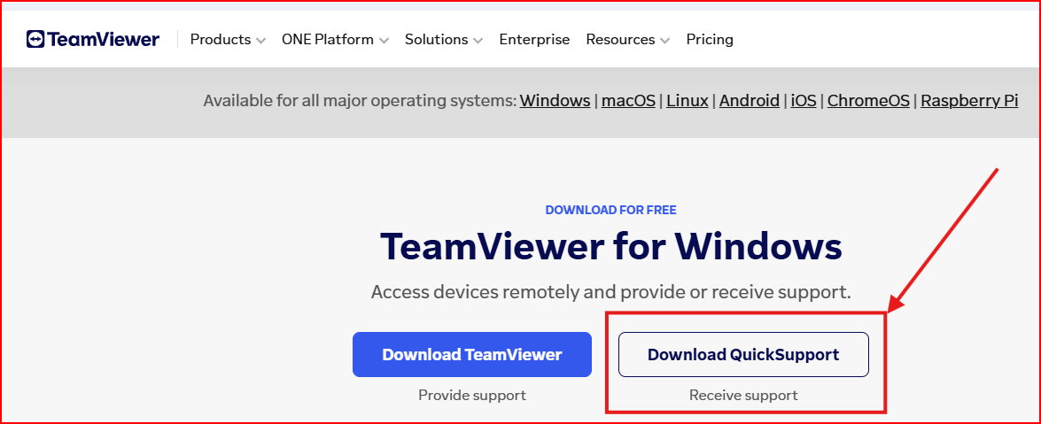
Task: Expand the Products menu
Action: [x=228, y=40]
